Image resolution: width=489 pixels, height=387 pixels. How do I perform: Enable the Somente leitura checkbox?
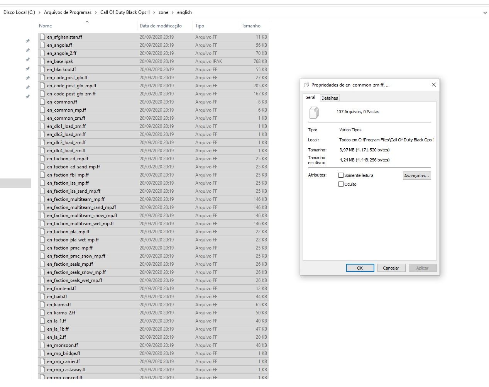pos(341,175)
